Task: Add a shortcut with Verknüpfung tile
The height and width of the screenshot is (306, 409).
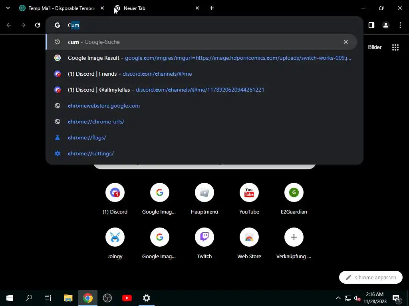Action: pos(294,243)
